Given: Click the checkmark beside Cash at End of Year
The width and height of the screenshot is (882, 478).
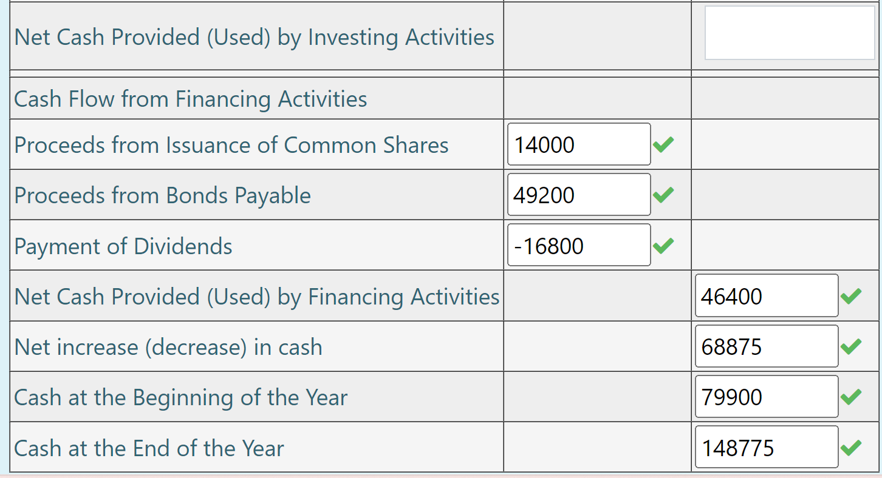Looking at the screenshot, I should pos(851,447).
